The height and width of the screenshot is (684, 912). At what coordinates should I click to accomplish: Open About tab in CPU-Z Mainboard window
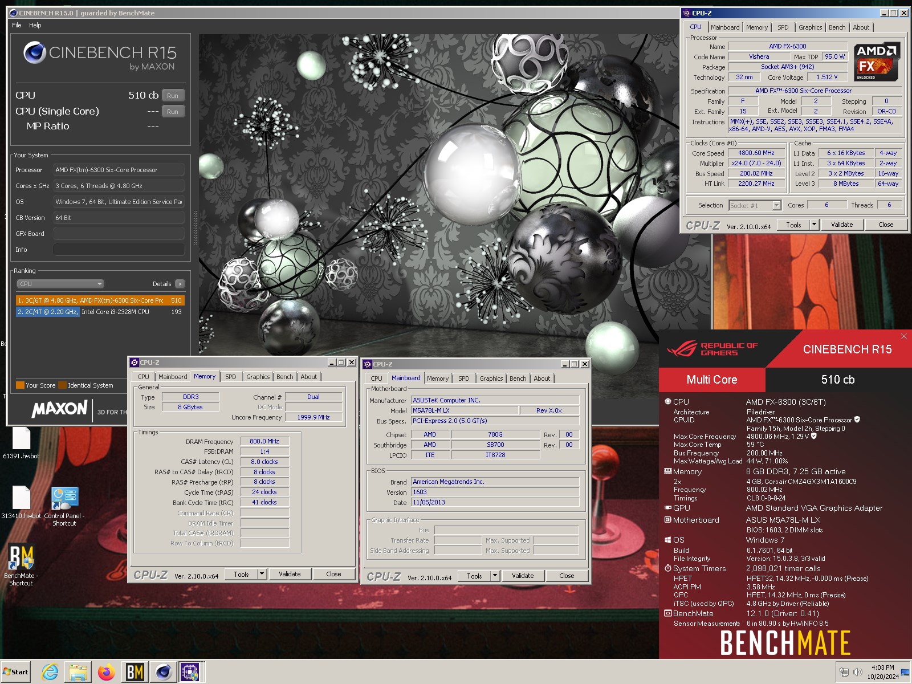[x=542, y=378]
